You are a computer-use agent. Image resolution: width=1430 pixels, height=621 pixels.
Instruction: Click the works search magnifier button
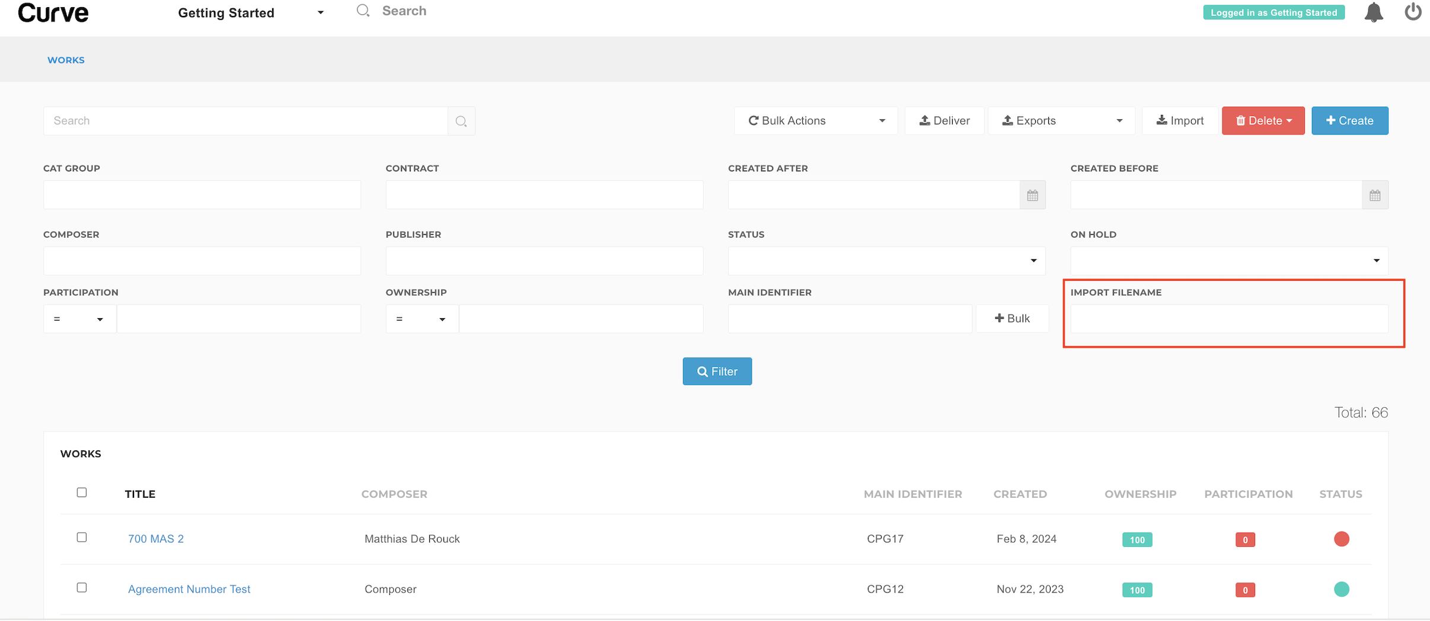tap(461, 121)
